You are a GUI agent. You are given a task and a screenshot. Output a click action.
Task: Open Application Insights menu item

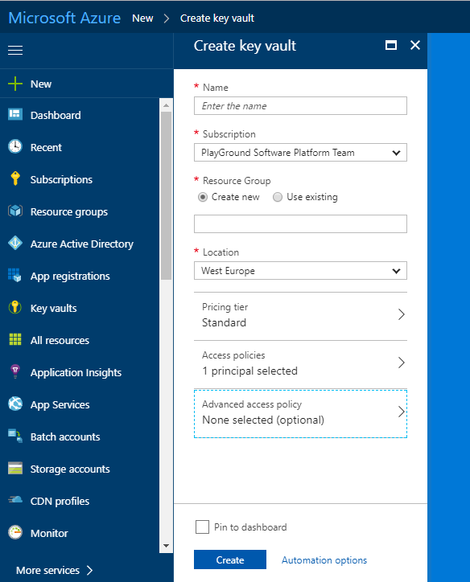[76, 373]
